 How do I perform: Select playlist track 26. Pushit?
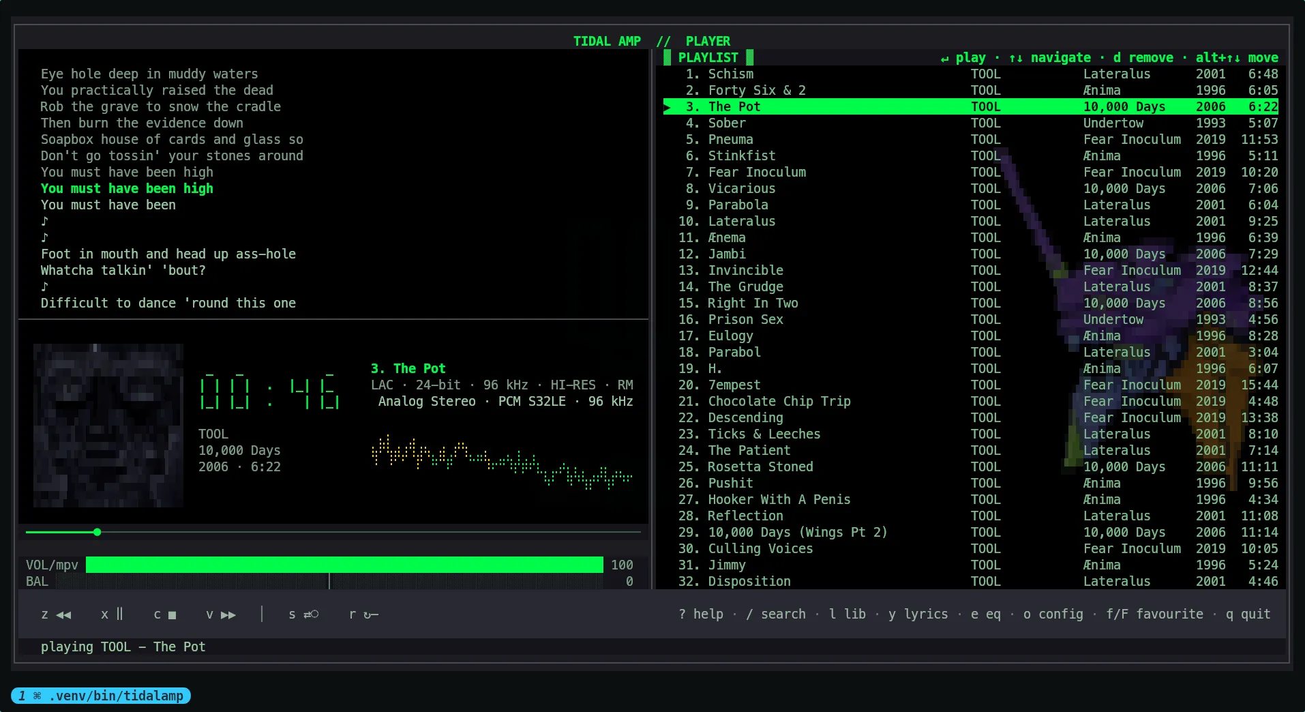(x=971, y=484)
